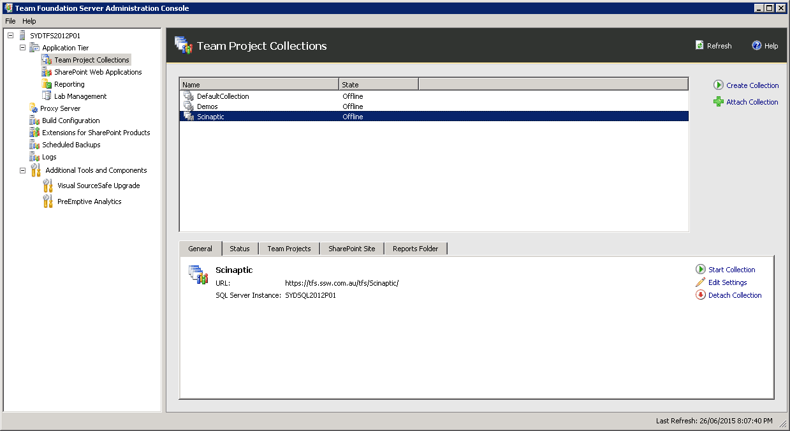Collapse the SYDTFS2012P01 server node
The image size is (790, 431).
(x=11, y=36)
